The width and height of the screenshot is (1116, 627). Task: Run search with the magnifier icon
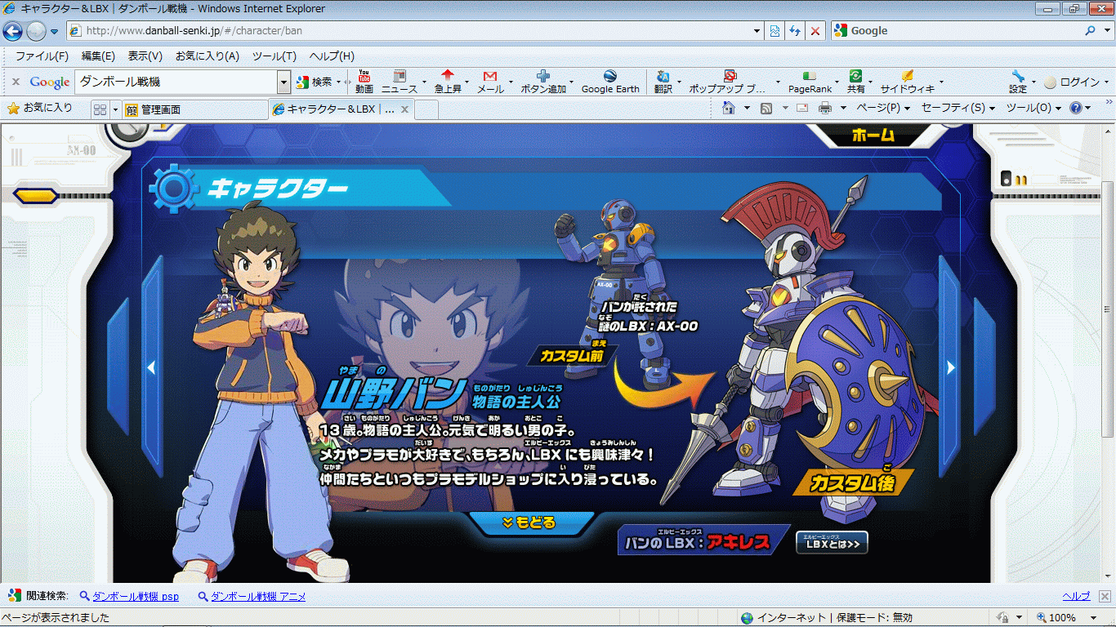point(1090,31)
